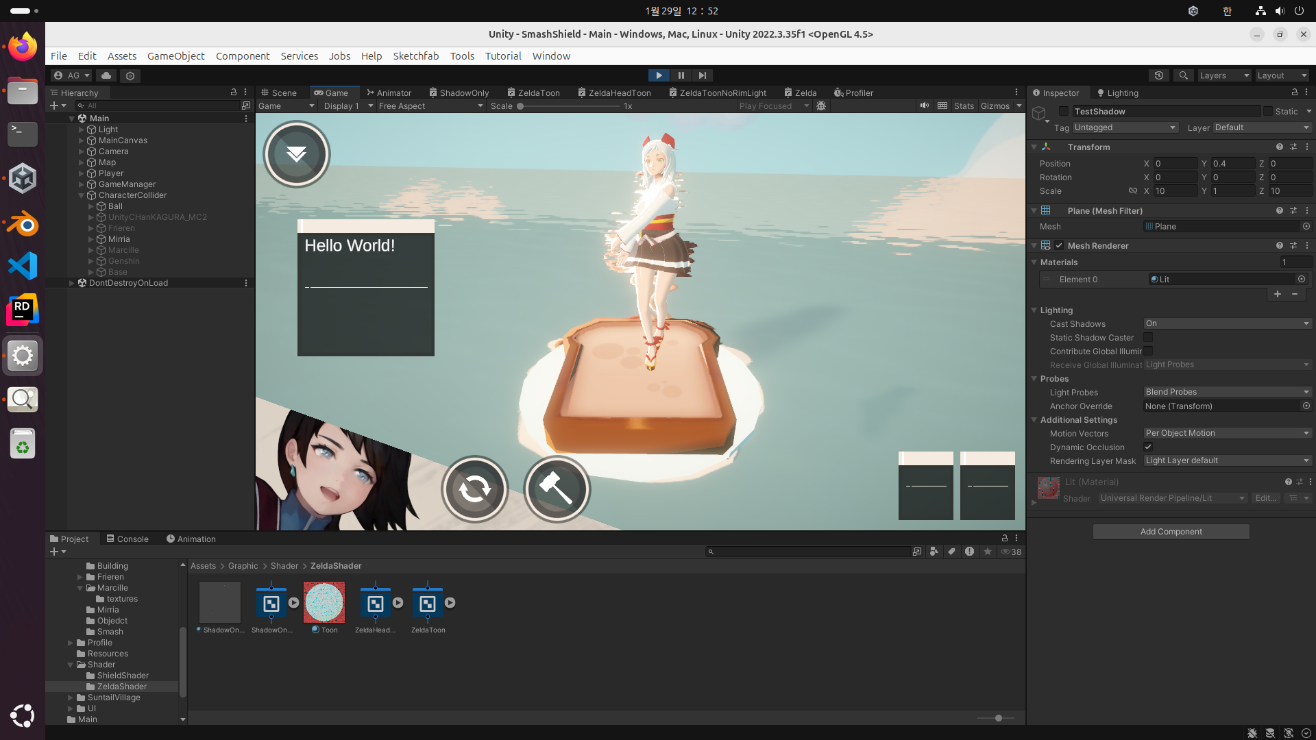Click the down-chevron round button in game
Viewport: 1316px width, 740px height.
click(x=297, y=154)
